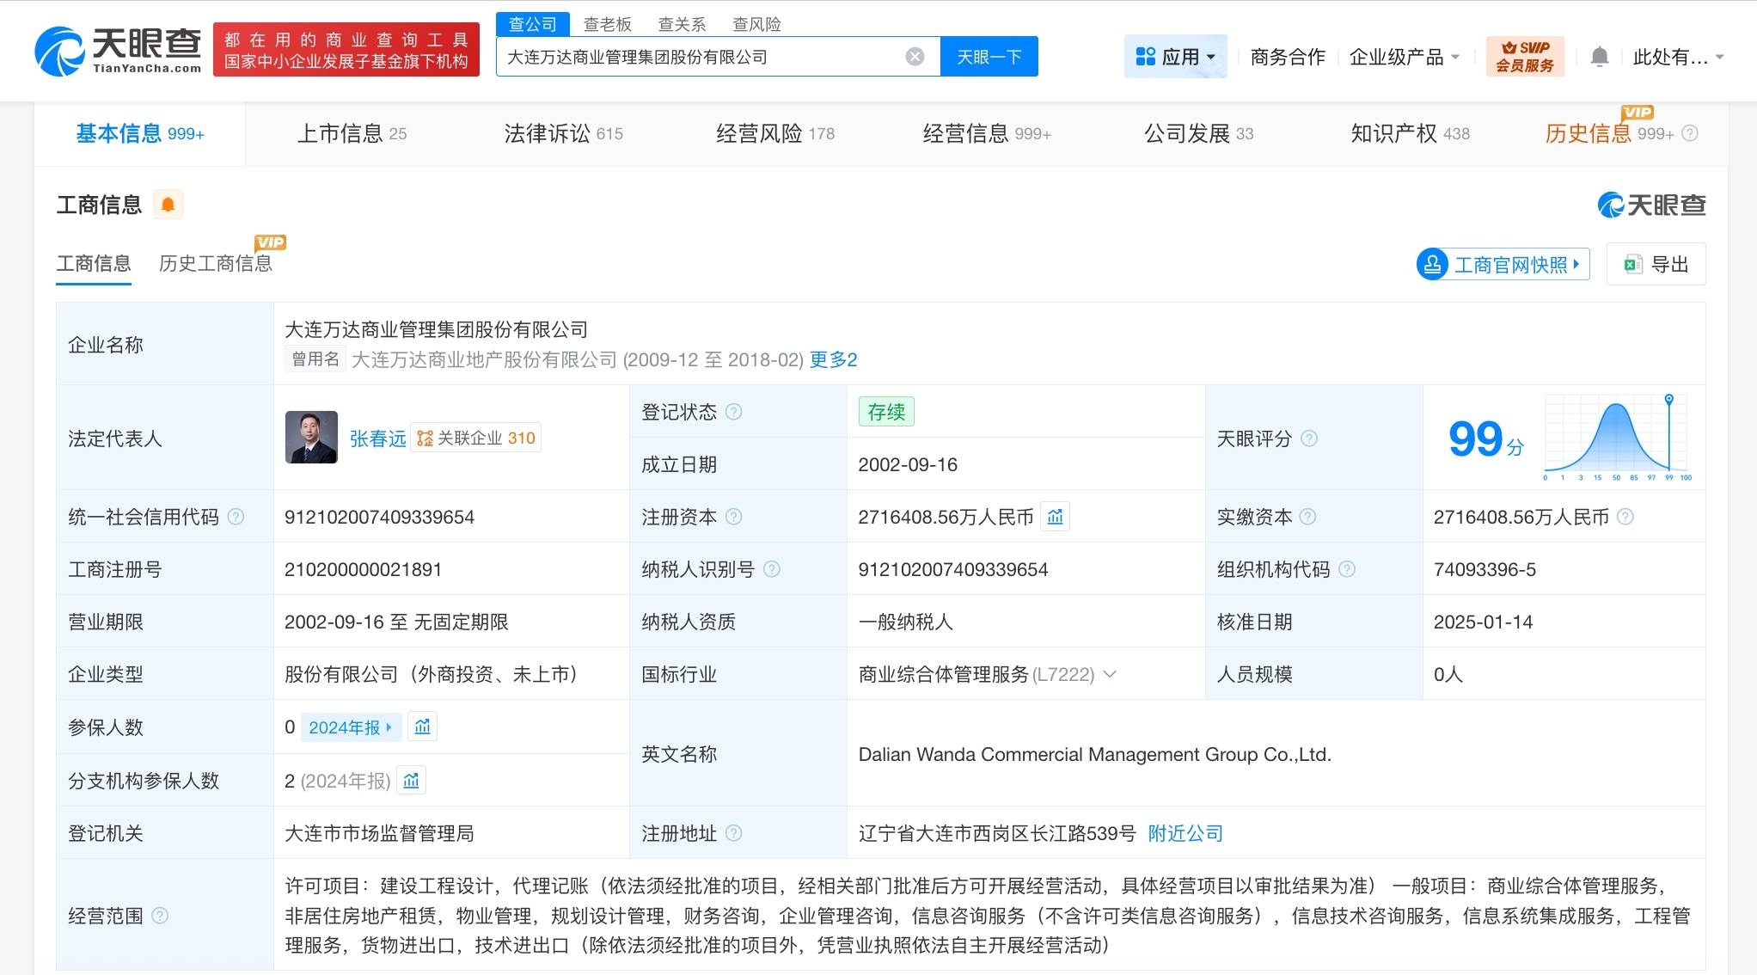The width and height of the screenshot is (1757, 975).
Task: Expand 更多2 to show former company names
Action: pos(832,359)
